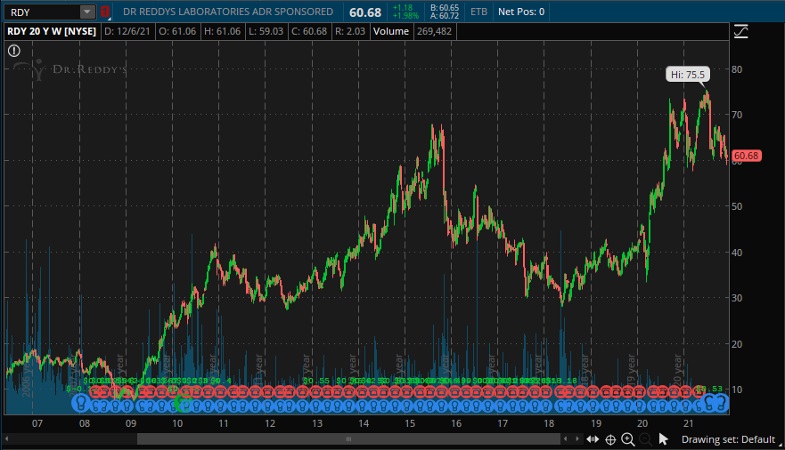
Task: Click the zoom in magnifier icon
Action: coord(628,439)
